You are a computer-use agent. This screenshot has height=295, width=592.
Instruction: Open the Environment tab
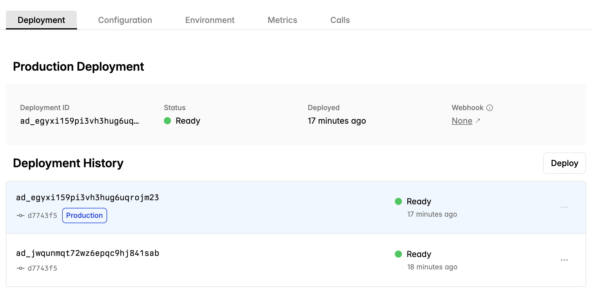click(x=210, y=20)
